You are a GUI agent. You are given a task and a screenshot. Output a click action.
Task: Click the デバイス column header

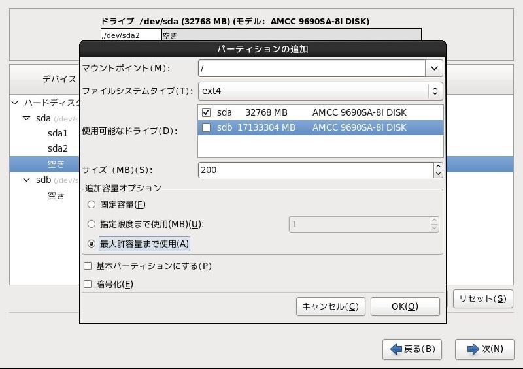pos(59,79)
